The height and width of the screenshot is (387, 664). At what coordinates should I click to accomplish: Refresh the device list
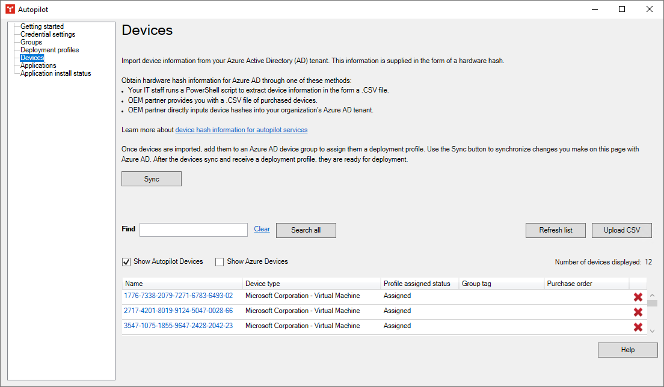(555, 230)
